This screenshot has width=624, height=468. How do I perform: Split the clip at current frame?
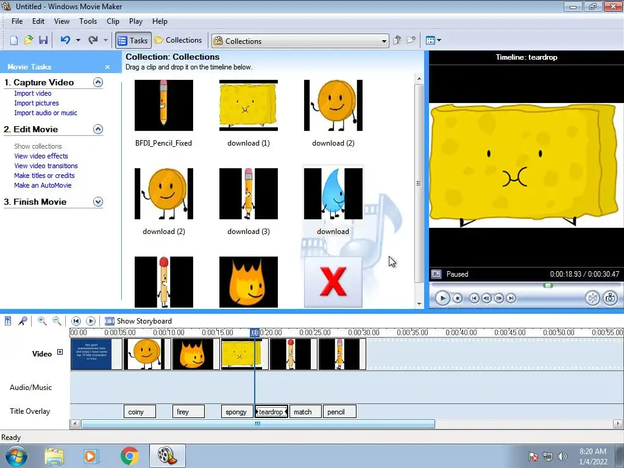pyautogui.click(x=592, y=298)
